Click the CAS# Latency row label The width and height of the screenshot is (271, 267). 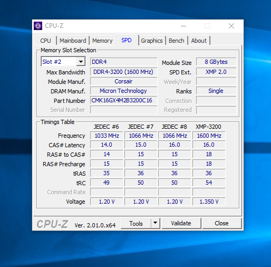[x=67, y=145]
